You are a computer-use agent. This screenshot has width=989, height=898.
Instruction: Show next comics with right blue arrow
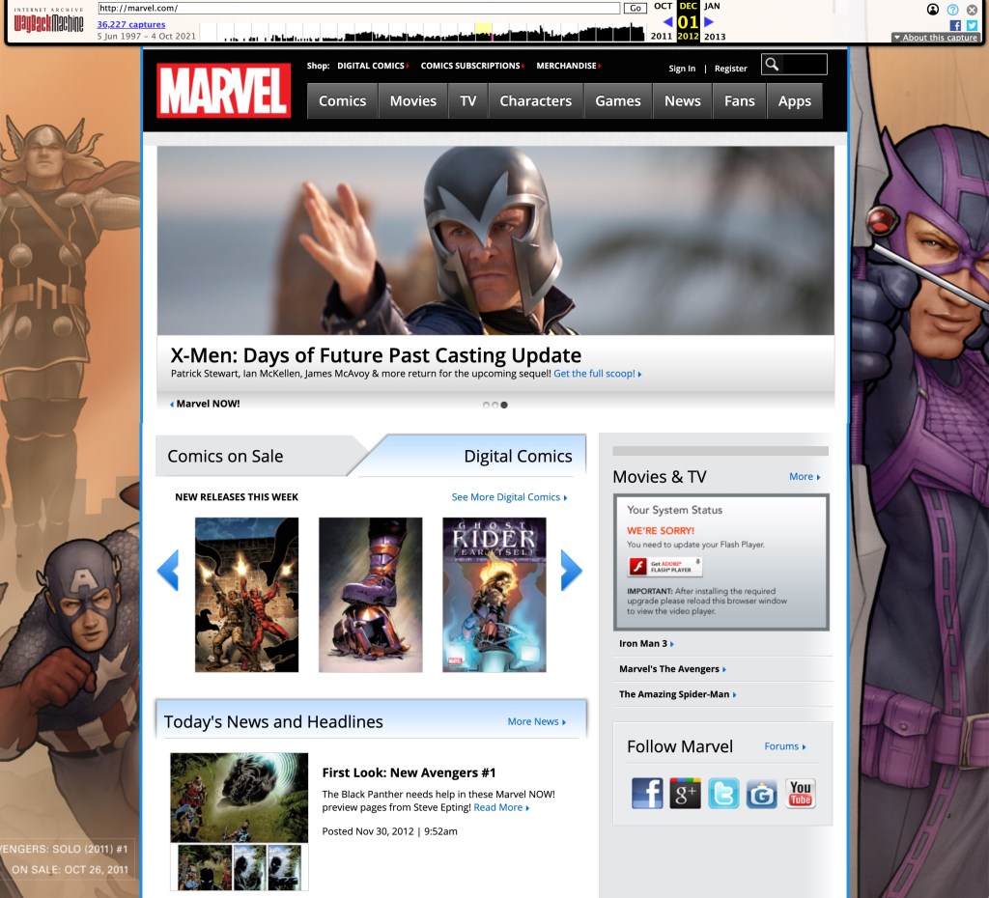[x=571, y=570]
